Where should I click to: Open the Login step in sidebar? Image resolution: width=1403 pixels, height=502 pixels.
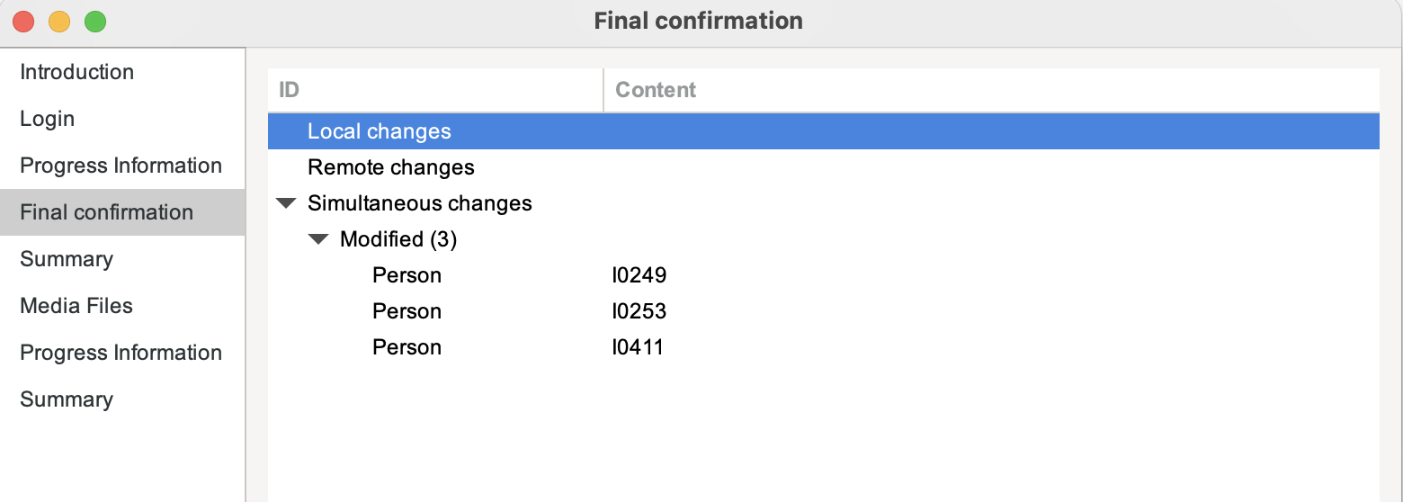[x=47, y=119]
